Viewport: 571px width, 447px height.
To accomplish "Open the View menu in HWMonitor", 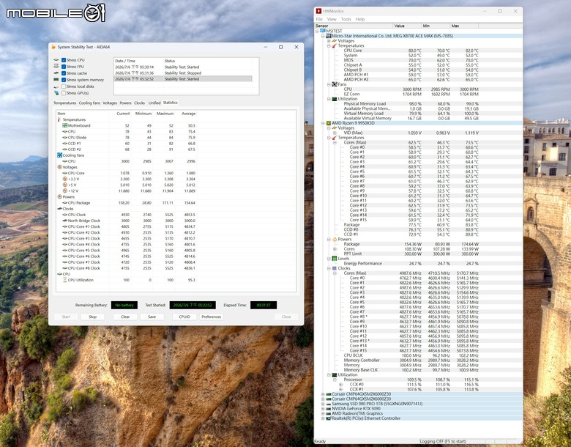I will 332,19.
